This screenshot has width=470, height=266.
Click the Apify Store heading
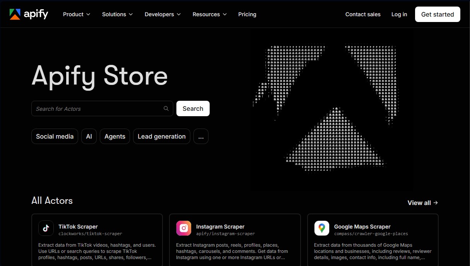pos(99,76)
